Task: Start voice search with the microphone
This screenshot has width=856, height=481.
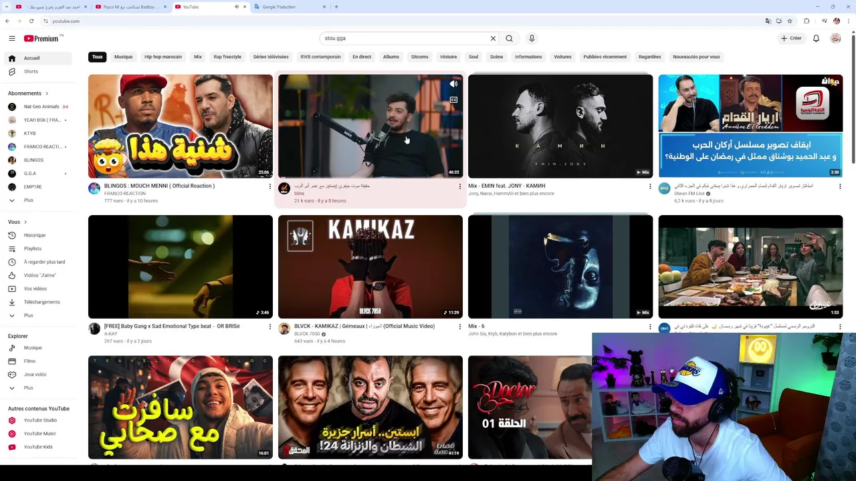Action: [532, 38]
